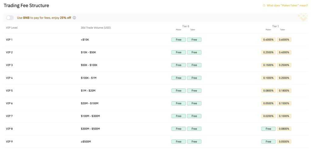Click VIP 1 Tier 1 maker fee 0.4000%
311x155 pixels.
pos(268,40)
